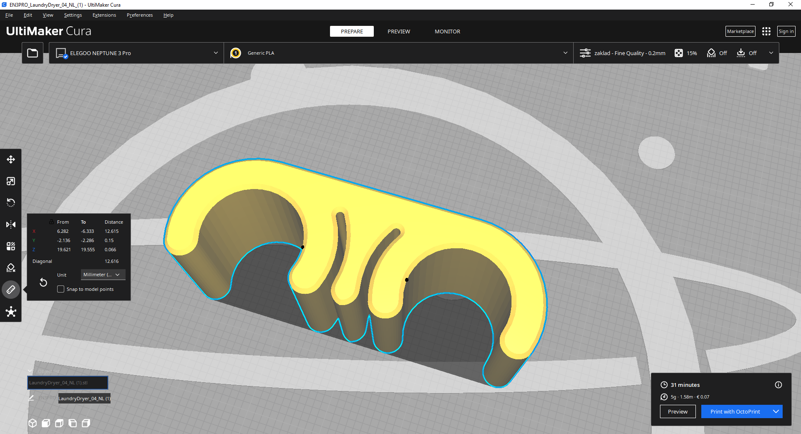The height and width of the screenshot is (434, 801).
Task: Open Generic PLA material dropdown
Action: (398, 53)
